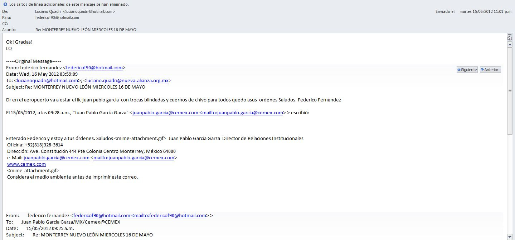The width and height of the screenshot is (515, 240).
Task: Go to previous message with Anterior
Action: pyautogui.click(x=490, y=70)
